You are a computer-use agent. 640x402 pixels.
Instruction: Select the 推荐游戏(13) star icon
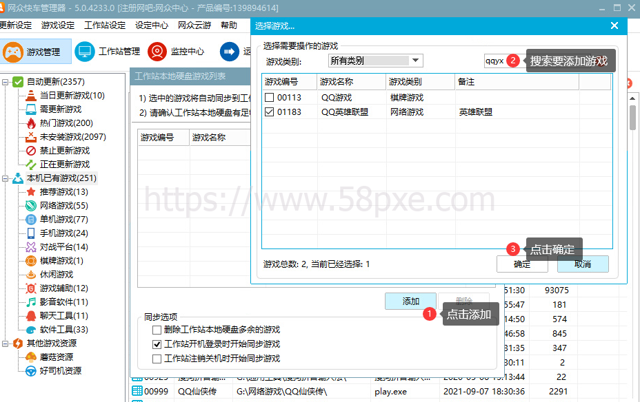(31, 192)
